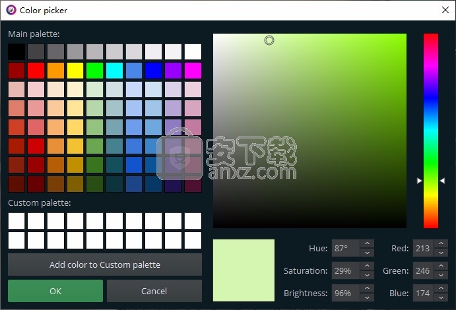
Task: Select the pure red swatch in Main palette
Action: click(x=36, y=71)
